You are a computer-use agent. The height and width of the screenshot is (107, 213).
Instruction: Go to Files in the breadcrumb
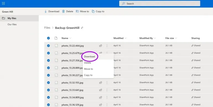47,28
